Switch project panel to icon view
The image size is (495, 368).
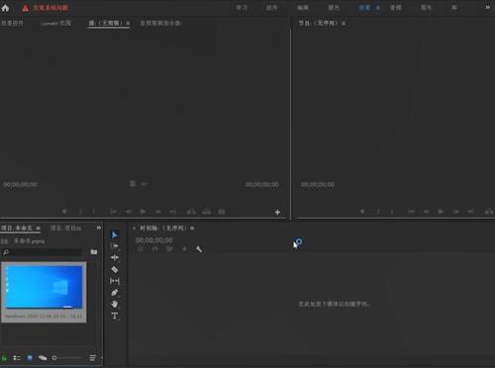click(30, 358)
